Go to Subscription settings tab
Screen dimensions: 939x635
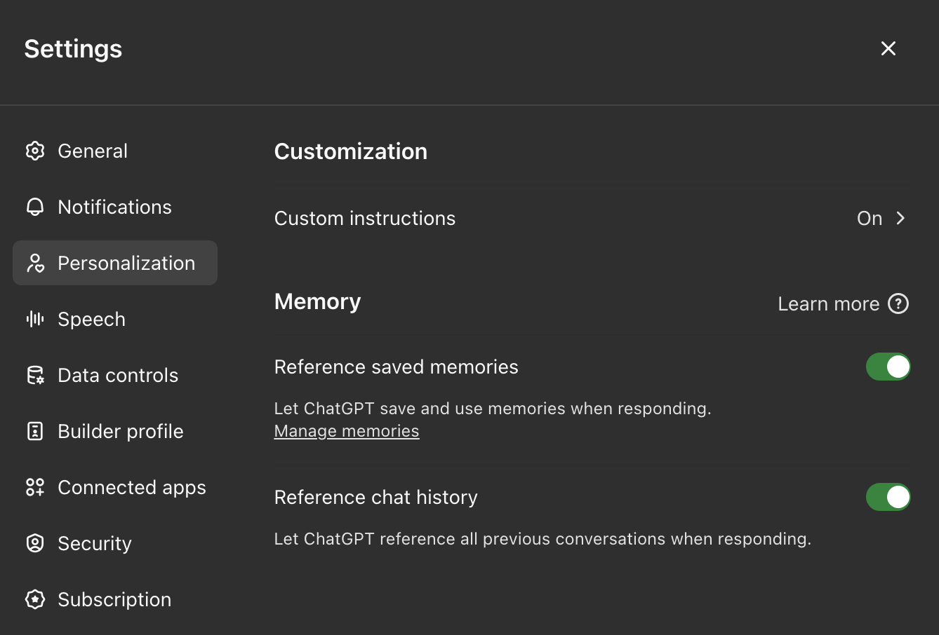pos(115,599)
